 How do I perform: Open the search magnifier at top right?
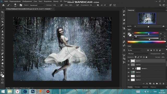click(x=160, y=5)
